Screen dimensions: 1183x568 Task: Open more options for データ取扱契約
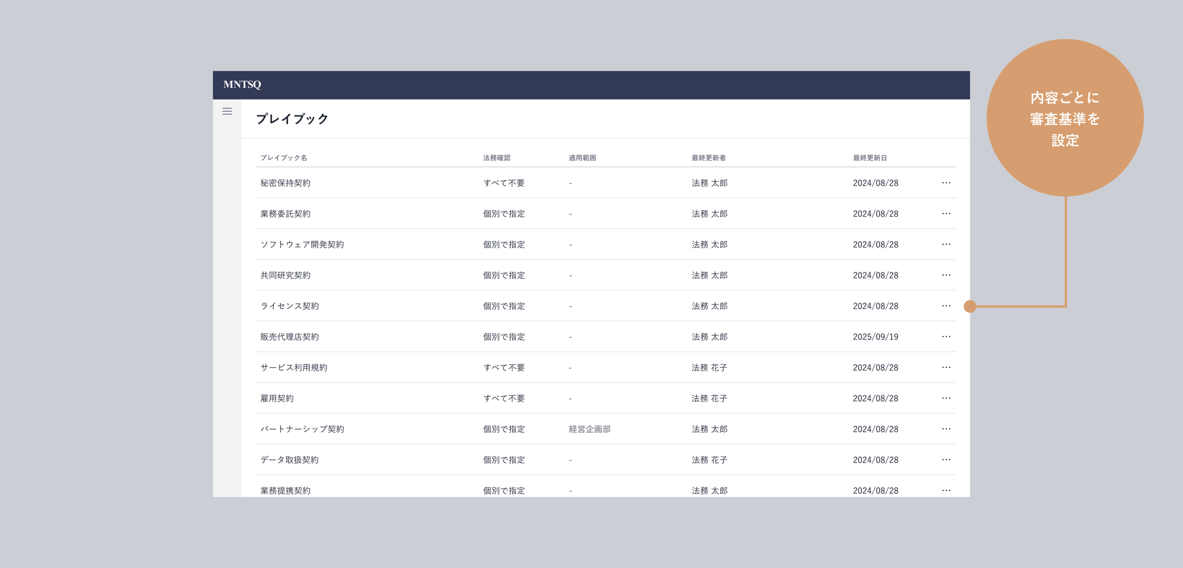point(946,460)
